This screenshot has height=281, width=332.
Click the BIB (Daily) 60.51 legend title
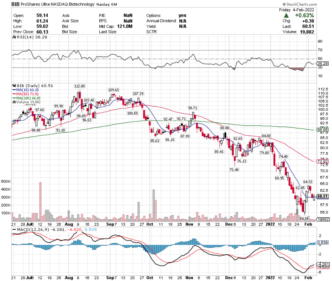[35, 86]
